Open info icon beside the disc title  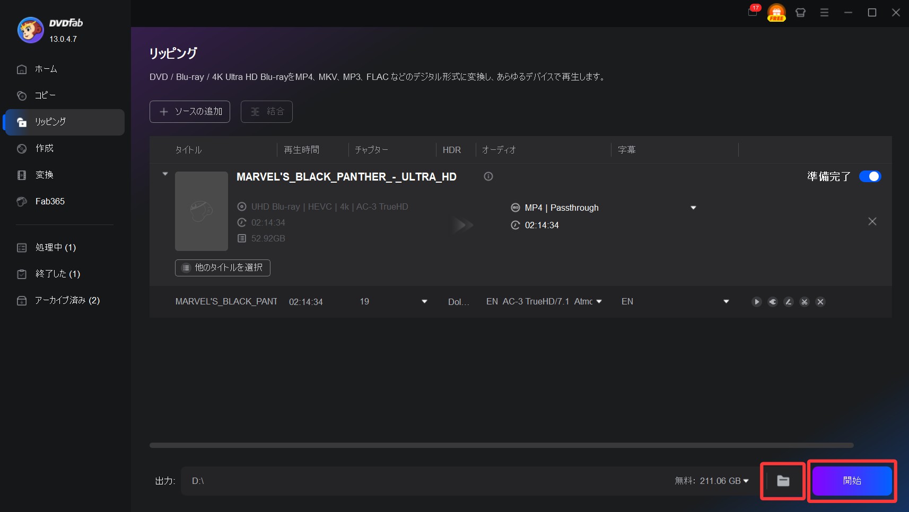coord(488,176)
